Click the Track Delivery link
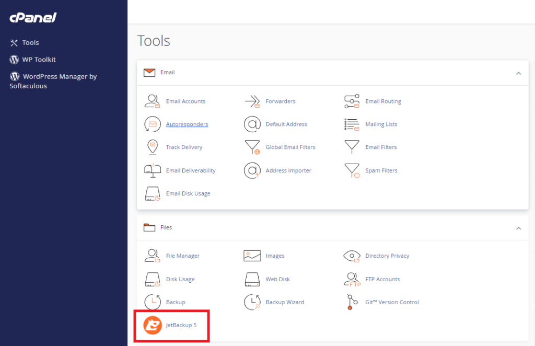 click(184, 147)
